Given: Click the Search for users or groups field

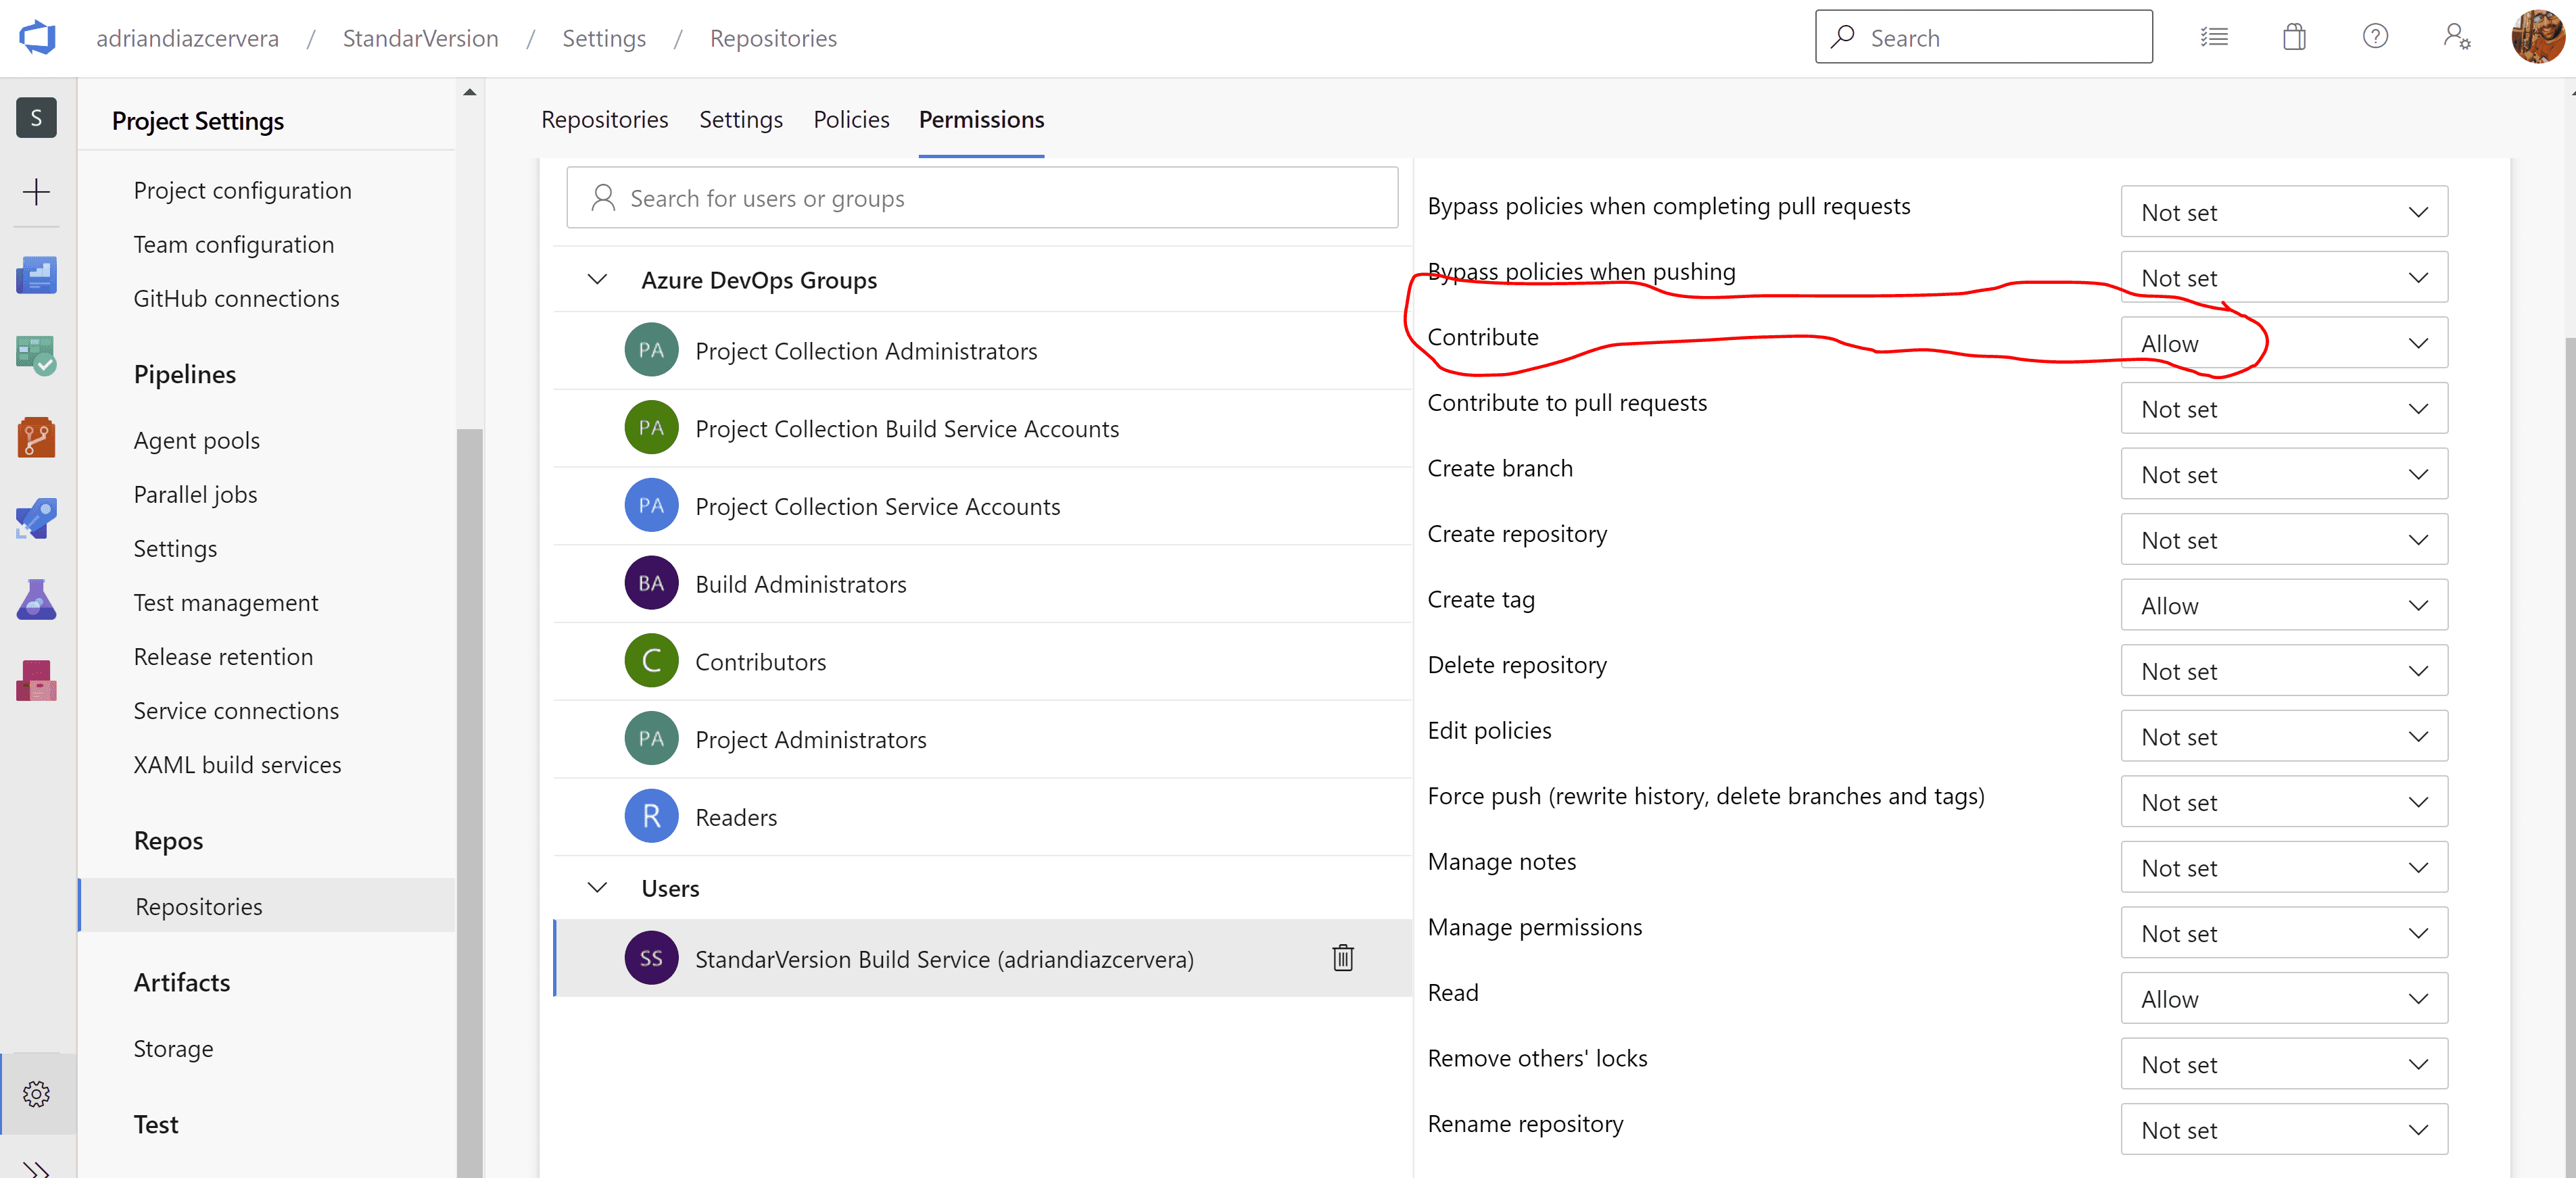Looking at the screenshot, I should click(x=981, y=199).
